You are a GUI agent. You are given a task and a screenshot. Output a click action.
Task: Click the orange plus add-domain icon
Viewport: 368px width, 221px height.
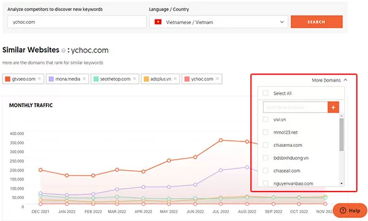coord(333,107)
